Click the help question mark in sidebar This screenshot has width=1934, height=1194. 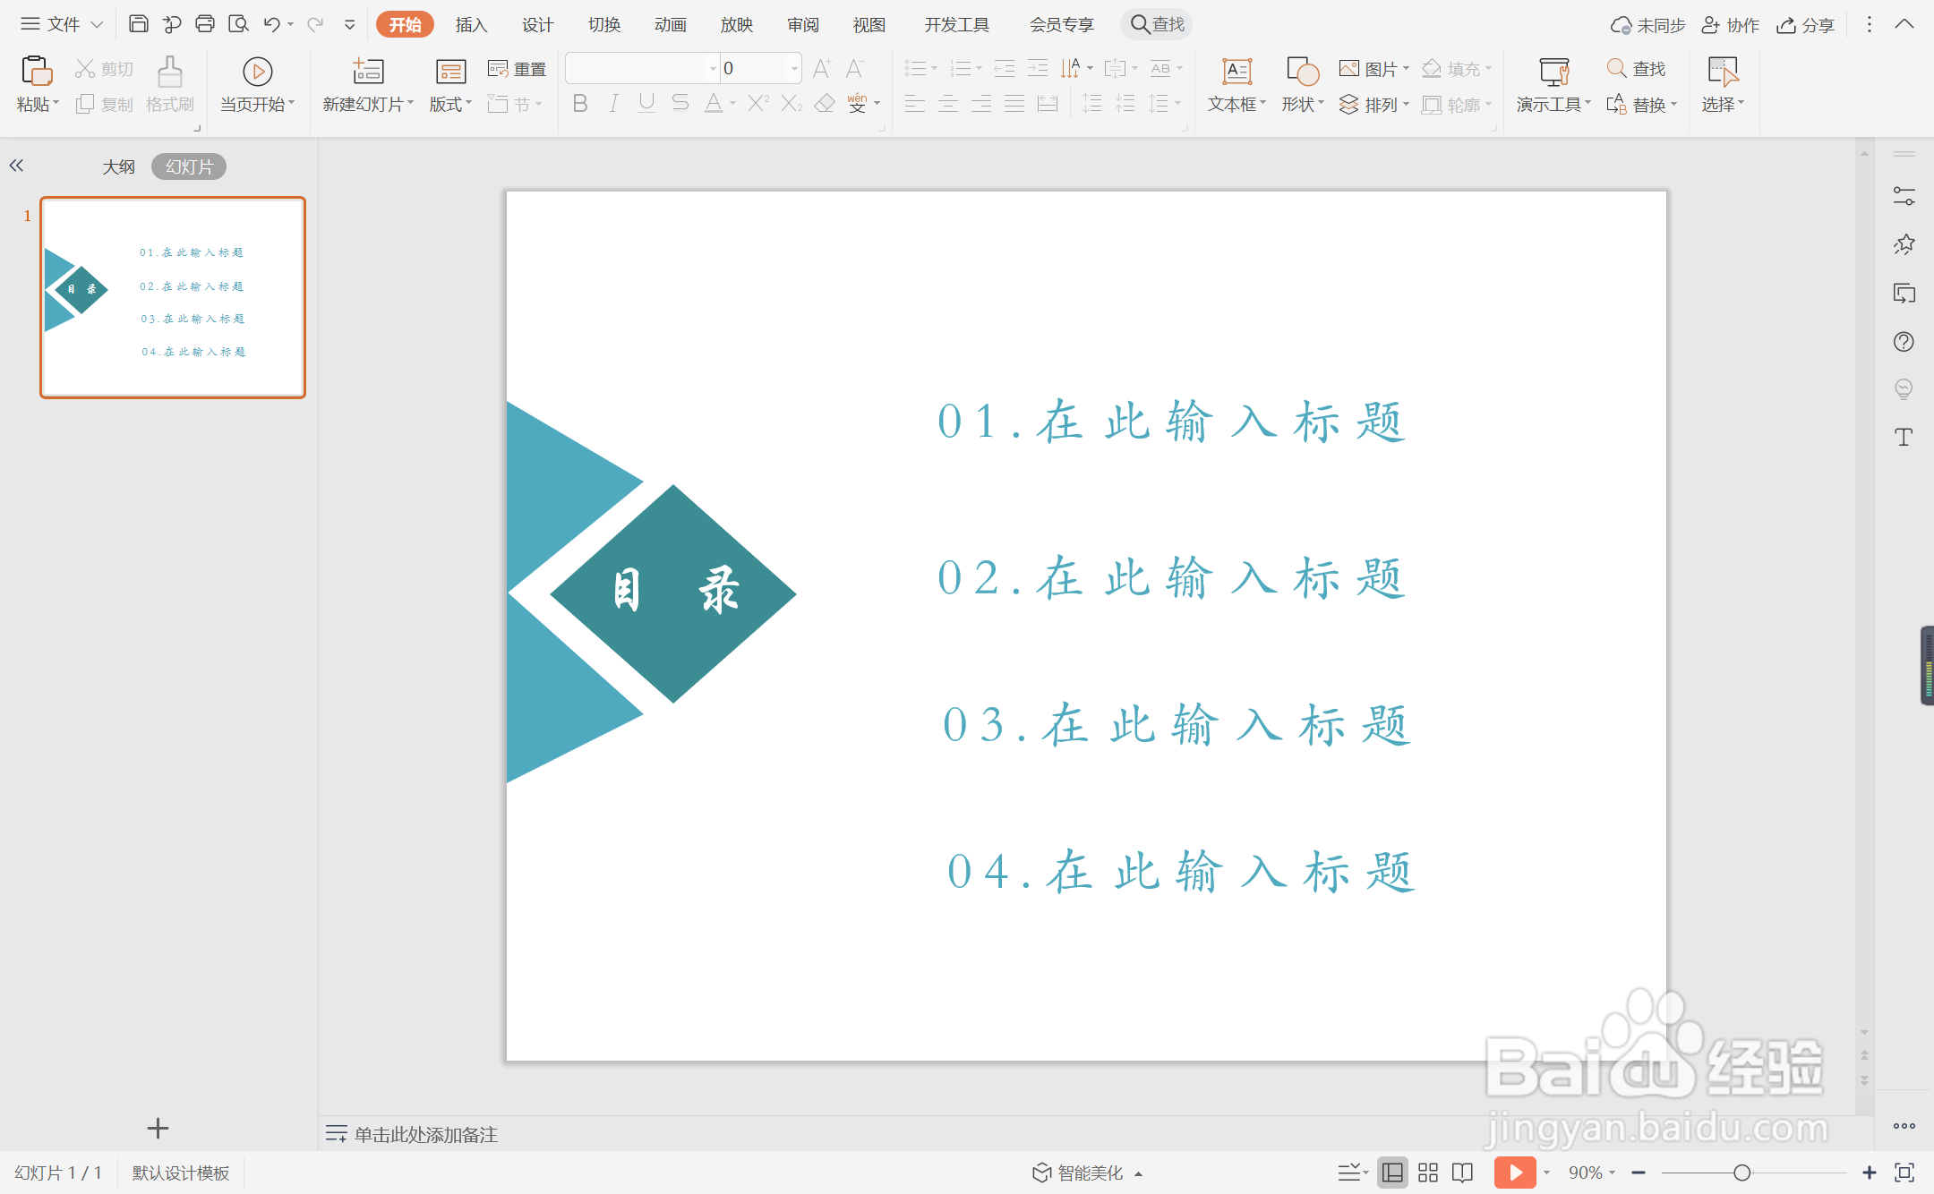pyautogui.click(x=1904, y=342)
